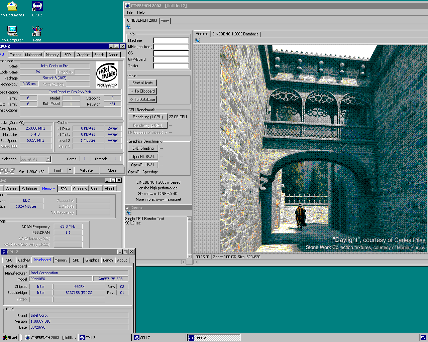Open the Start menu
Screen dimensions: 428x342
[x=10, y=338]
